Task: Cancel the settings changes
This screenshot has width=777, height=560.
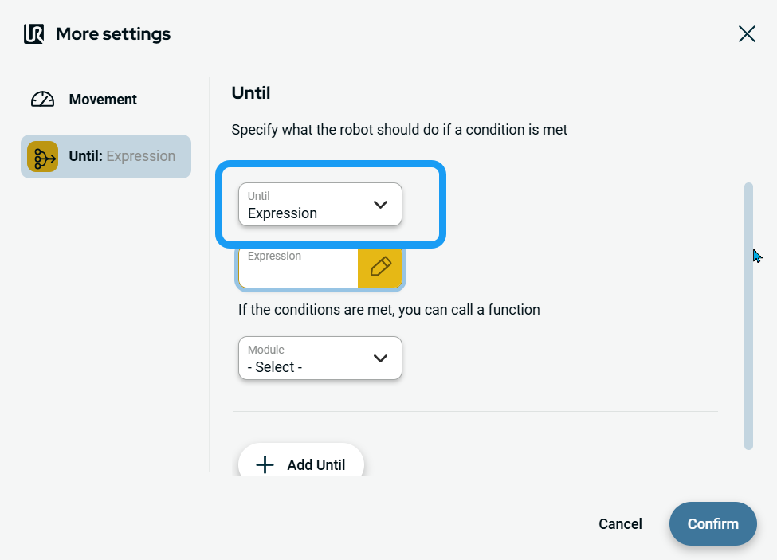Action: pyautogui.click(x=620, y=523)
